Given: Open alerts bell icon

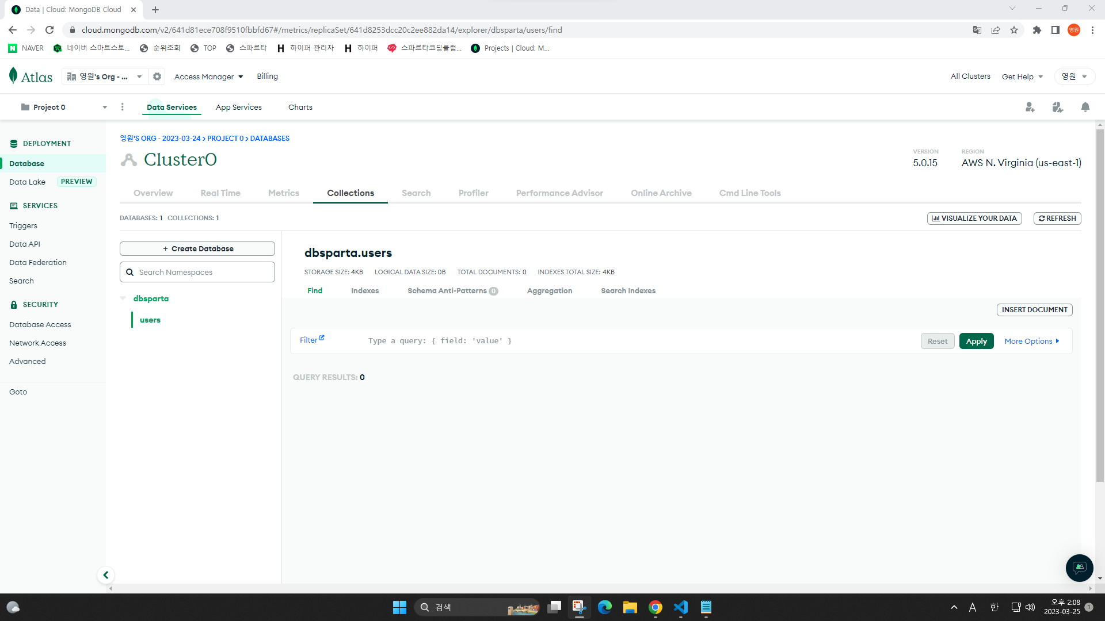Looking at the screenshot, I should tap(1085, 107).
